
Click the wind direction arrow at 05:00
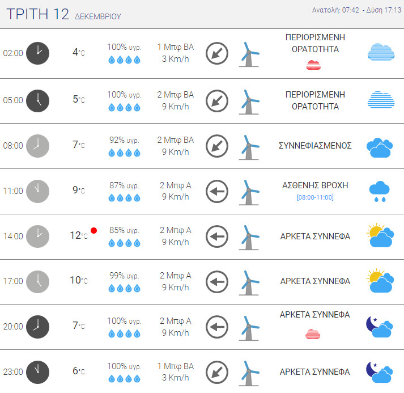[x=216, y=100]
